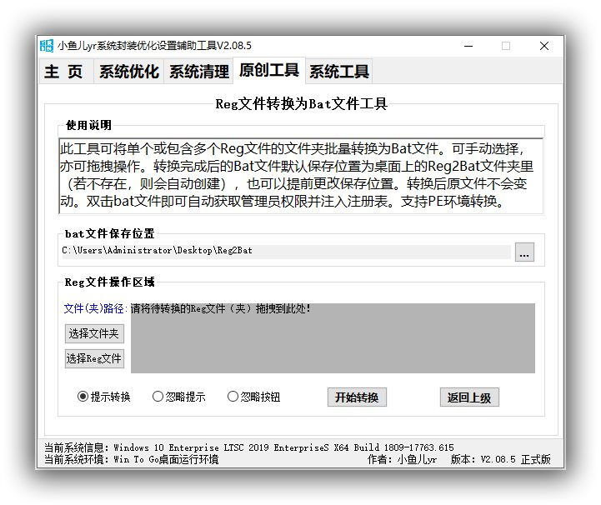The width and height of the screenshot is (601, 505).
Task: Select the 忽略按钮 radio option
Action: [253, 397]
